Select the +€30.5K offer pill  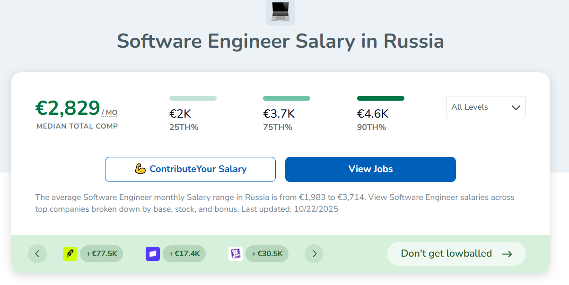pos(267,254)
